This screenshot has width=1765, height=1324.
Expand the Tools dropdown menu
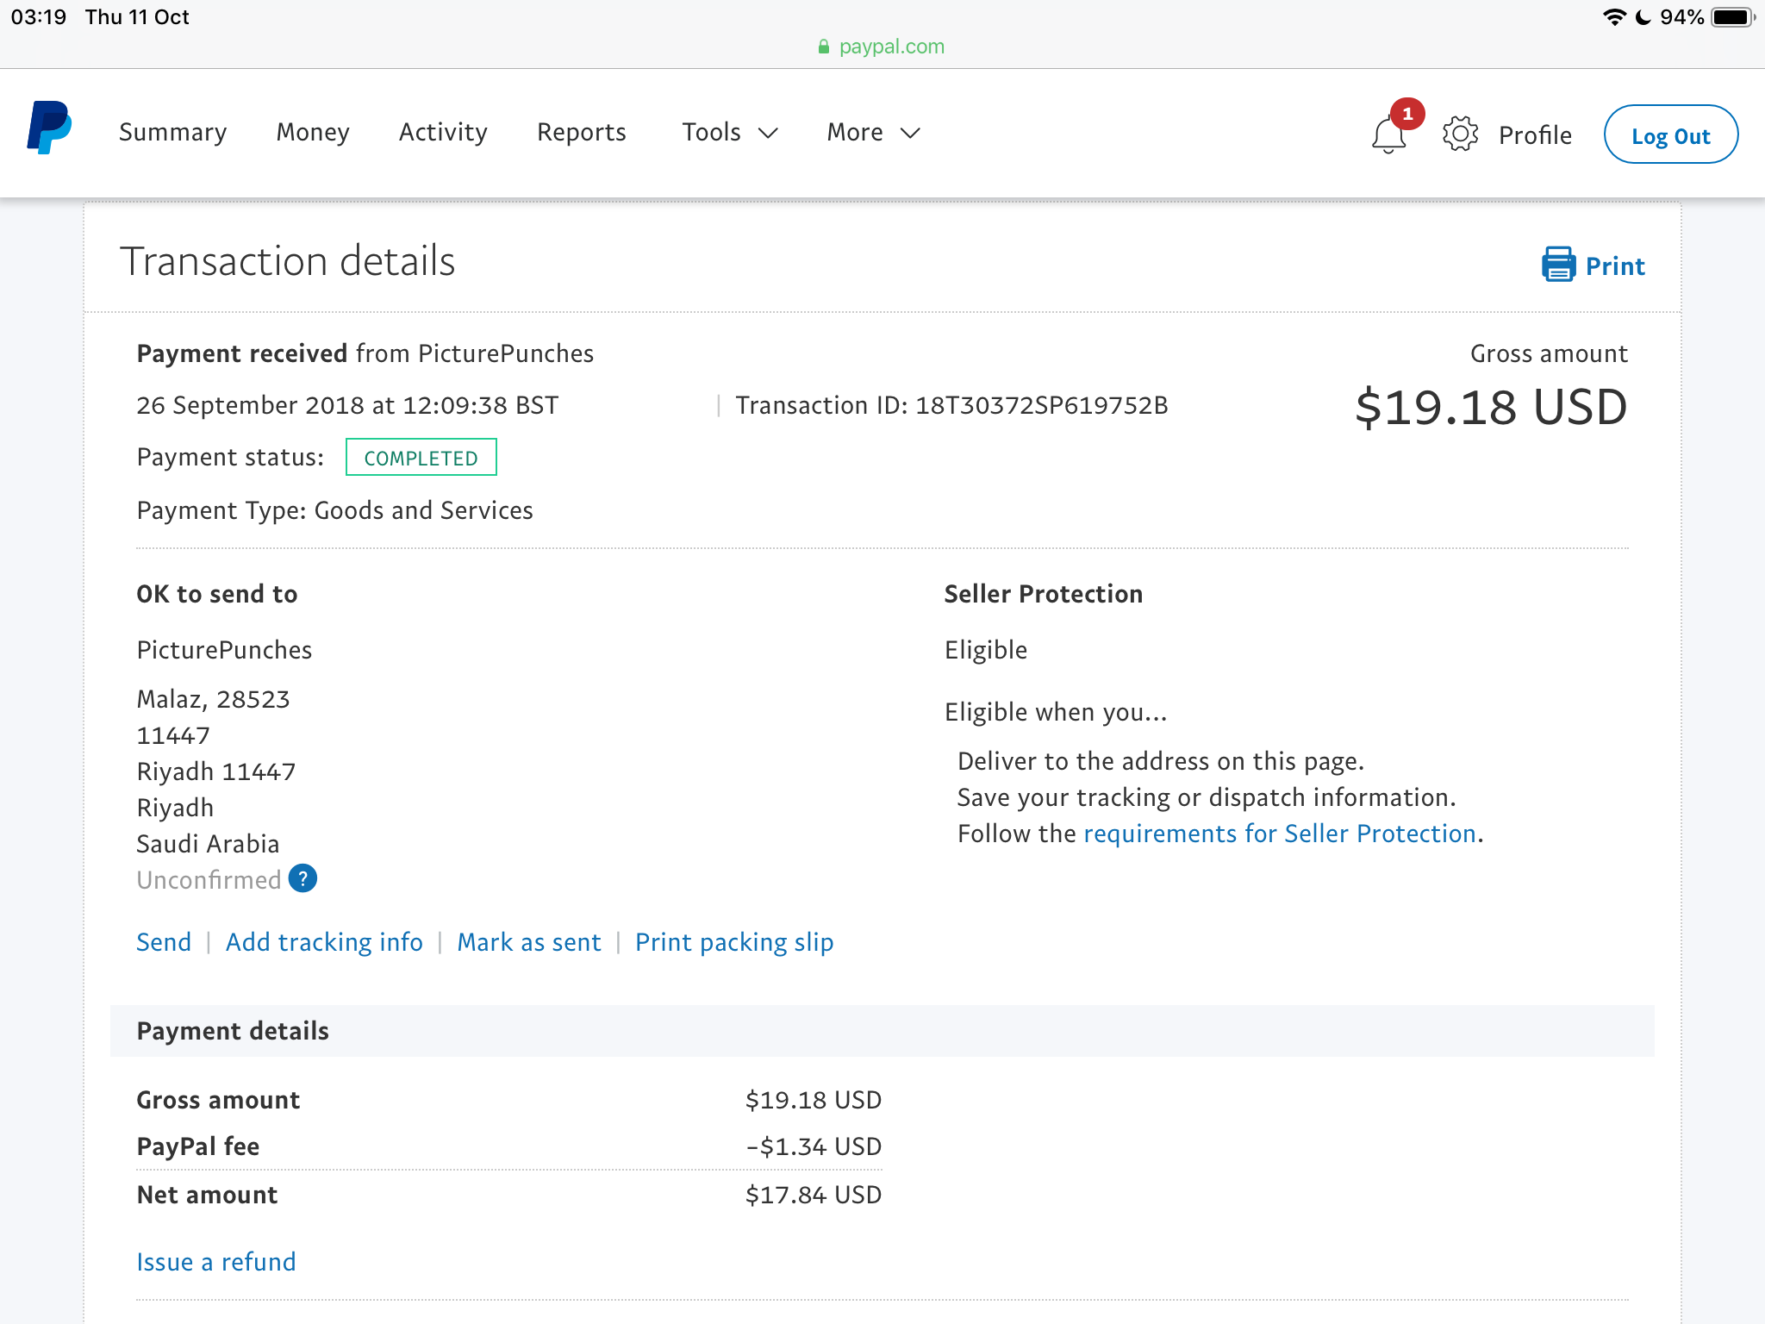pos(730,132)
